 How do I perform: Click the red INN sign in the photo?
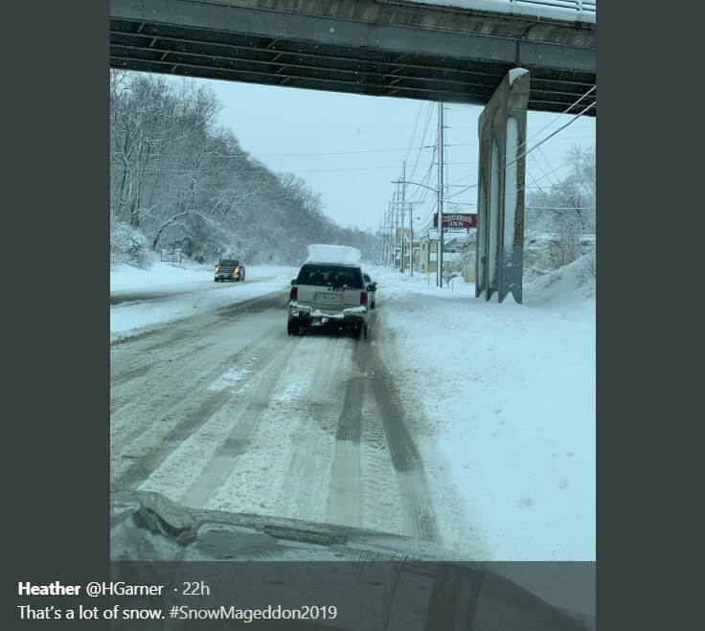tap(455, 220)
